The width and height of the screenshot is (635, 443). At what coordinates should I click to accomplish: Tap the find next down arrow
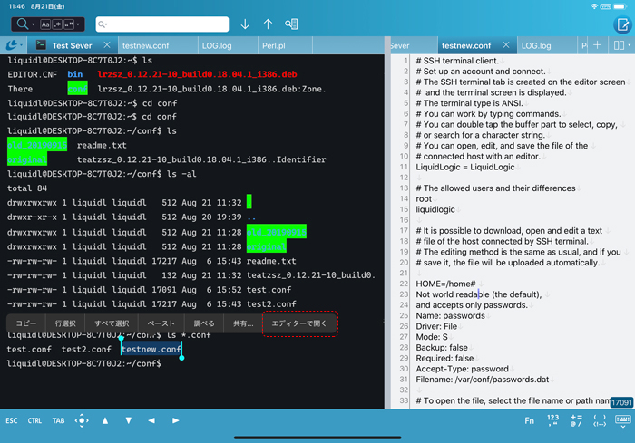tap(244, 24)
